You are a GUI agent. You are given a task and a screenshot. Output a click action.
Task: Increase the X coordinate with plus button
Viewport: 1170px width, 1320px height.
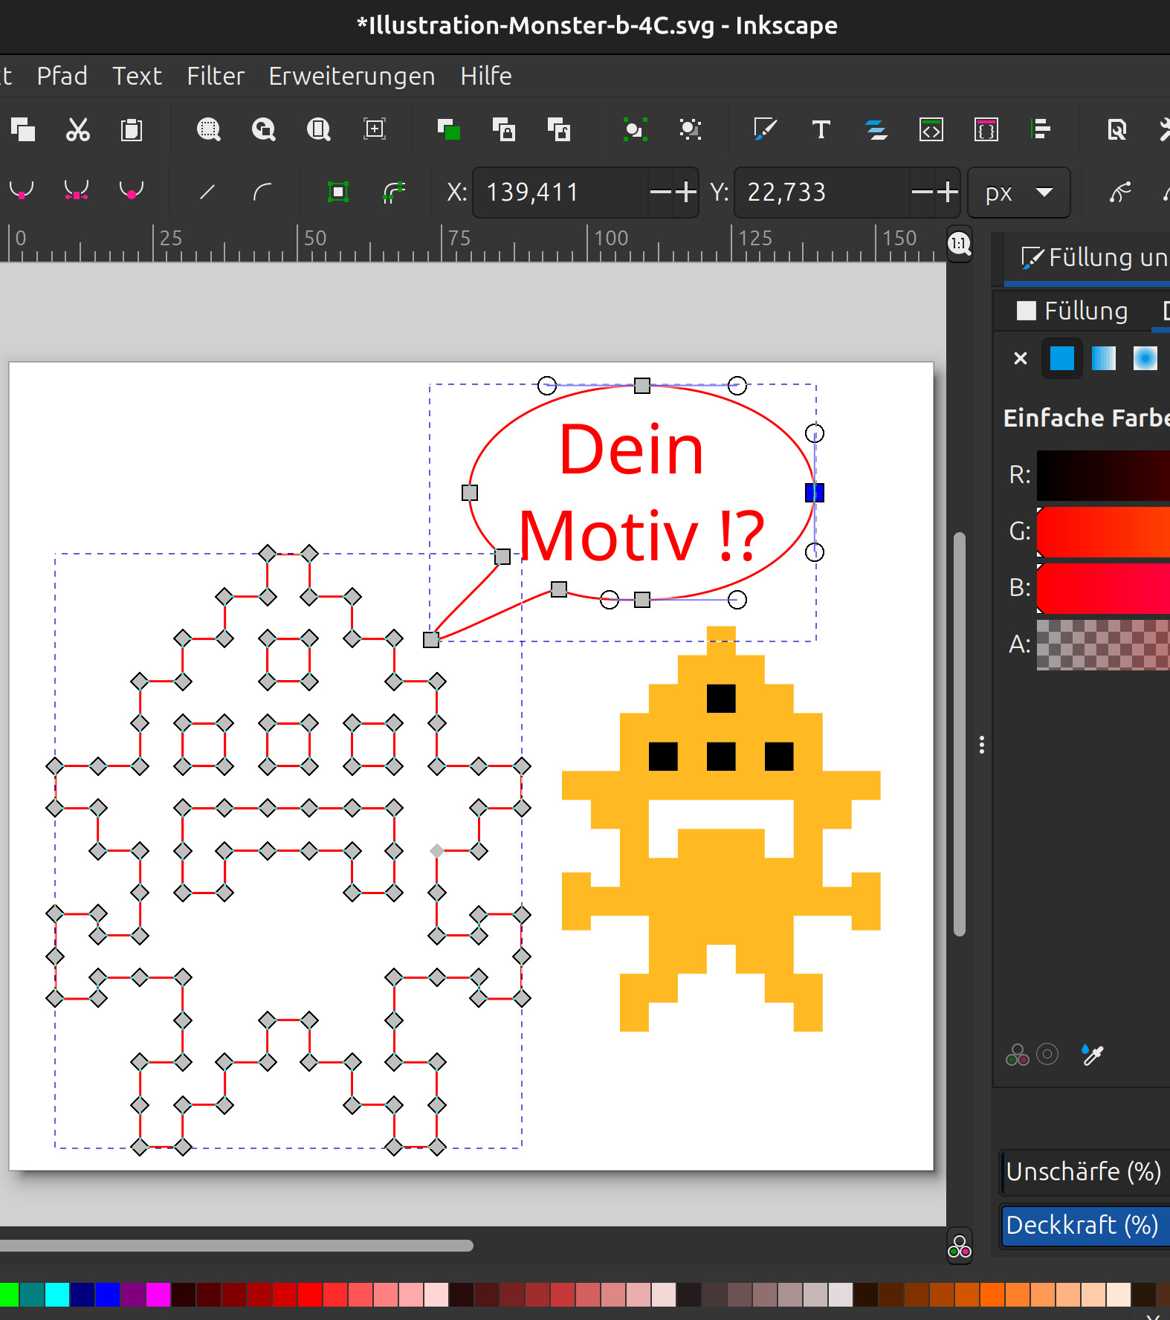coord(685,192)
